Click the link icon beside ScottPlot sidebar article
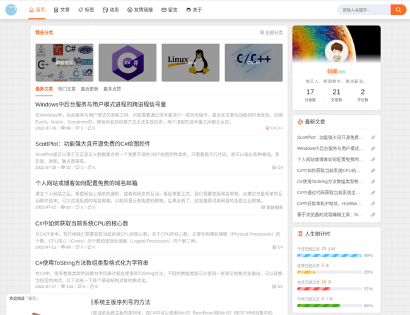This screenshot has width=410, height=315. tap(373, 137)
